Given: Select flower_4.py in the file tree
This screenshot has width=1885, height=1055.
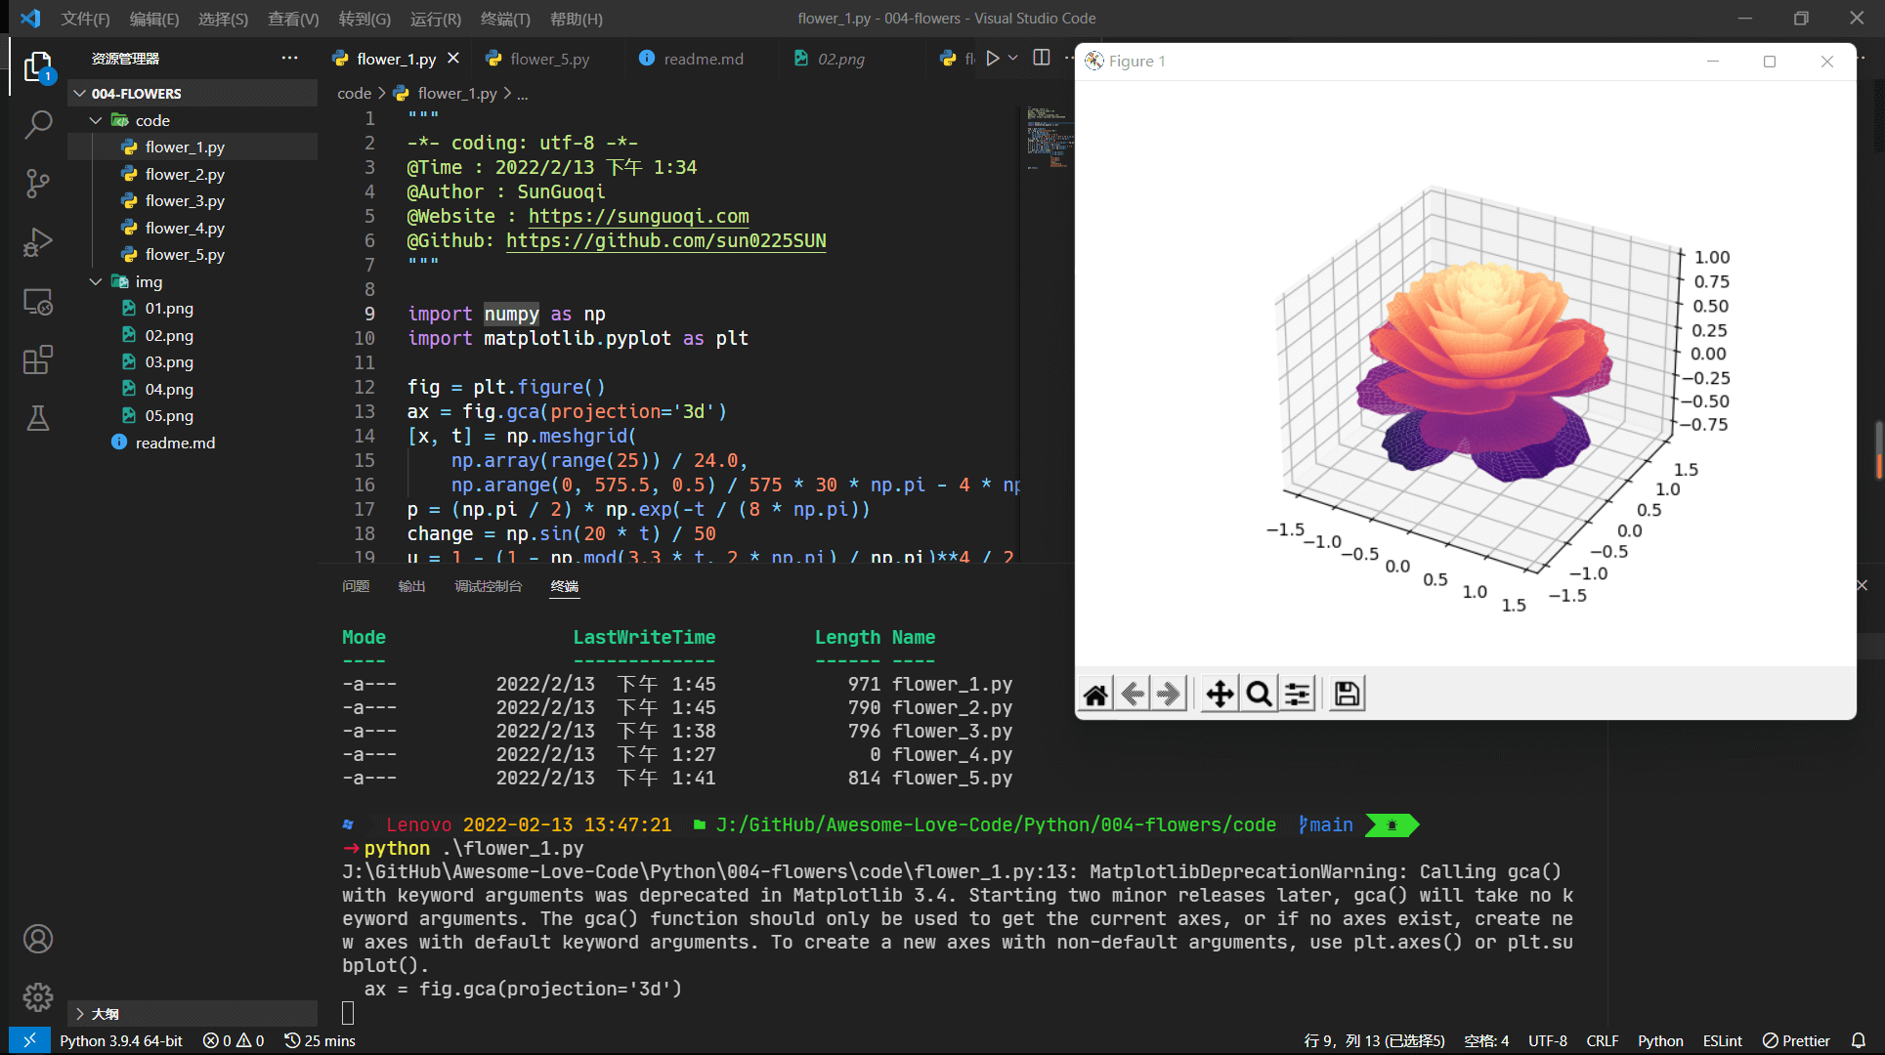Looking at the screenshot, I should pyautogui.click(x=193, y=228).
